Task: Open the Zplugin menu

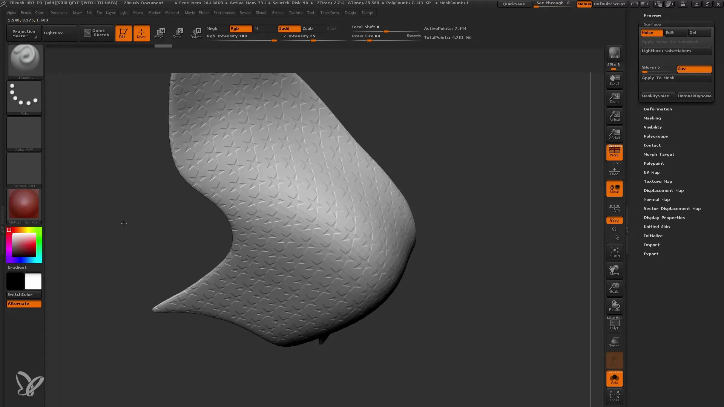Action: pyautogui.click(x=350, y=13)
